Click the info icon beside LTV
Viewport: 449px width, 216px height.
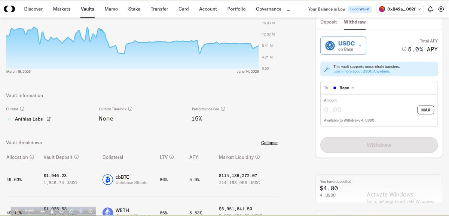pyautogui.click(x=171, y=157)
